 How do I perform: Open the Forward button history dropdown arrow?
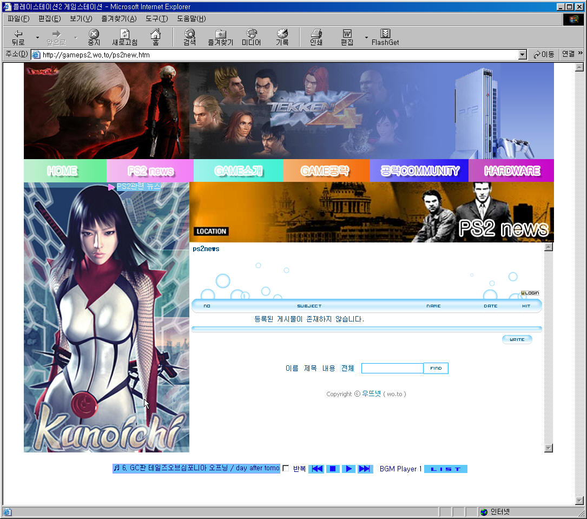(x=75, y=37)
